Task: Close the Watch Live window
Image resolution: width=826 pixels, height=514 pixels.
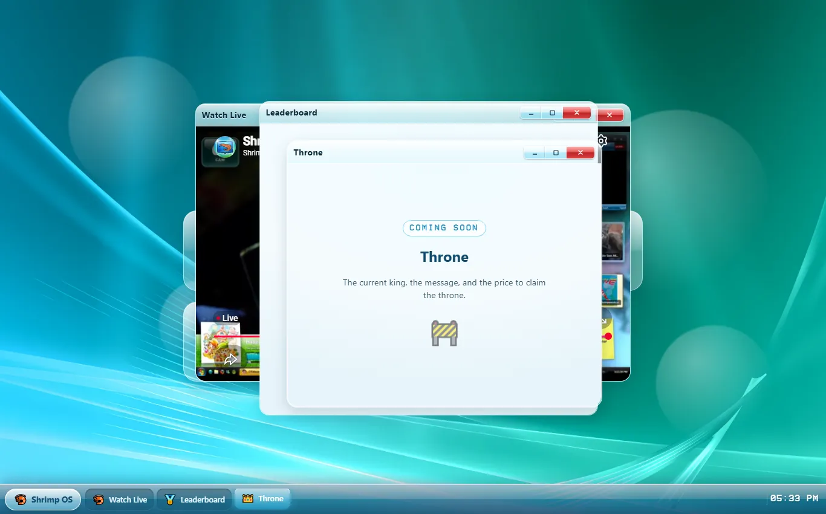Action: [x=610, y=115]
